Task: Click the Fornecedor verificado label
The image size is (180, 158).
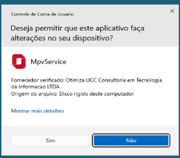Action: (x=38, y=80)
